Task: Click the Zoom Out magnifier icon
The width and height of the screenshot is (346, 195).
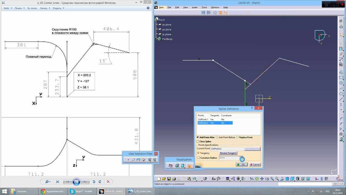Action: tap(277, 179)
